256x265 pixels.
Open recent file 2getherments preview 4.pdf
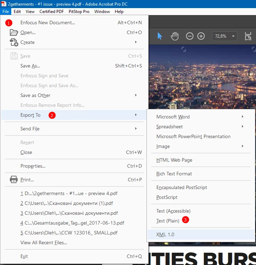click(74, 193)
